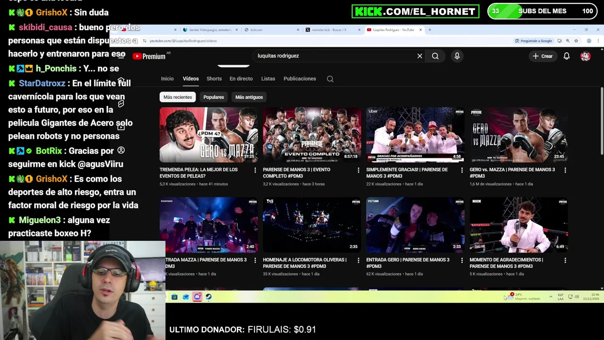This screenshot has height=340, width=604.
Task: Play the 4:58 white suits thumbnail
Action: click(x=415, y=135)
